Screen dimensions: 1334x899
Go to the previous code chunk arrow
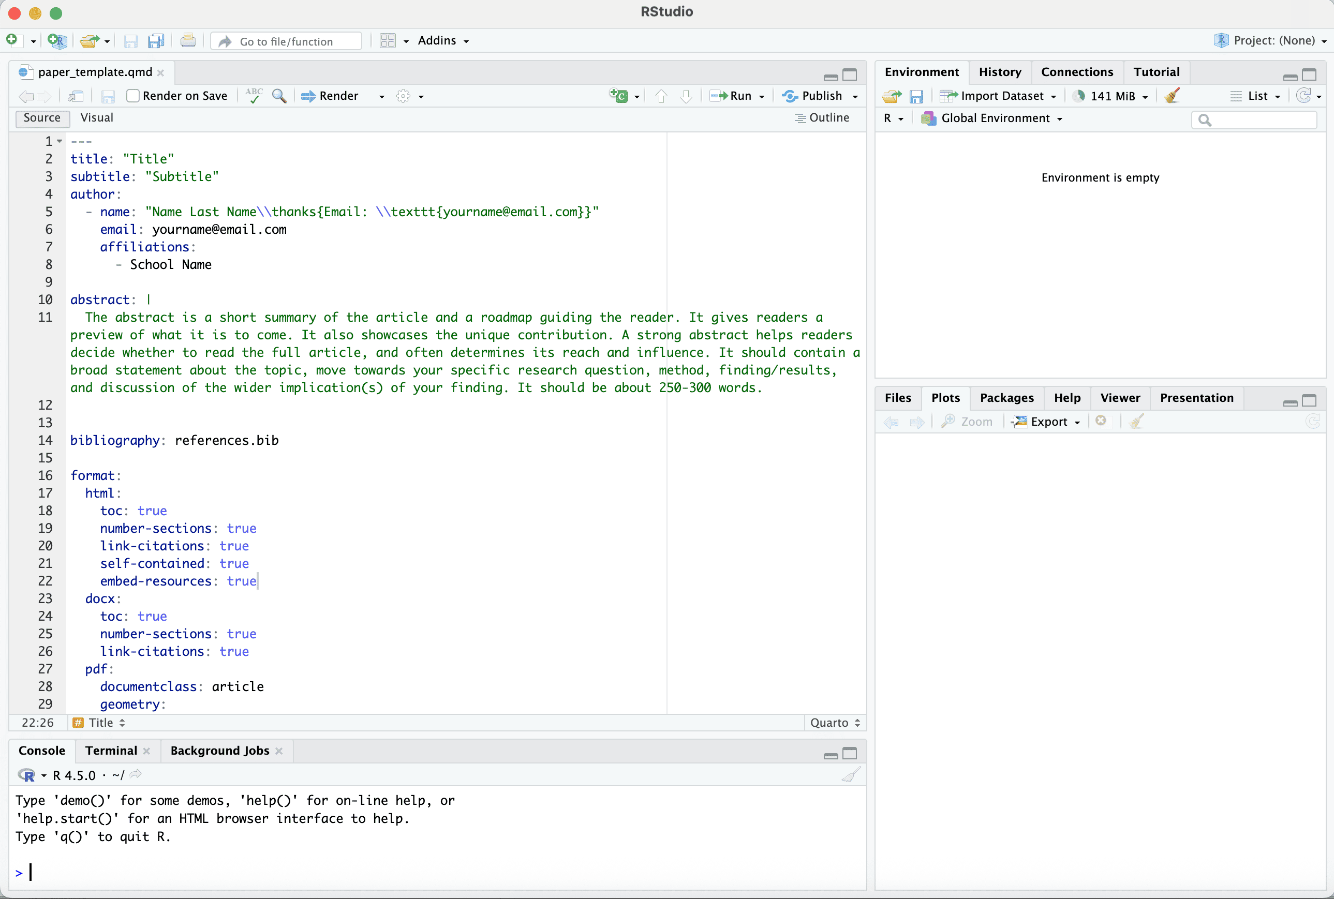pyautogui.click(x=661, y=96)
